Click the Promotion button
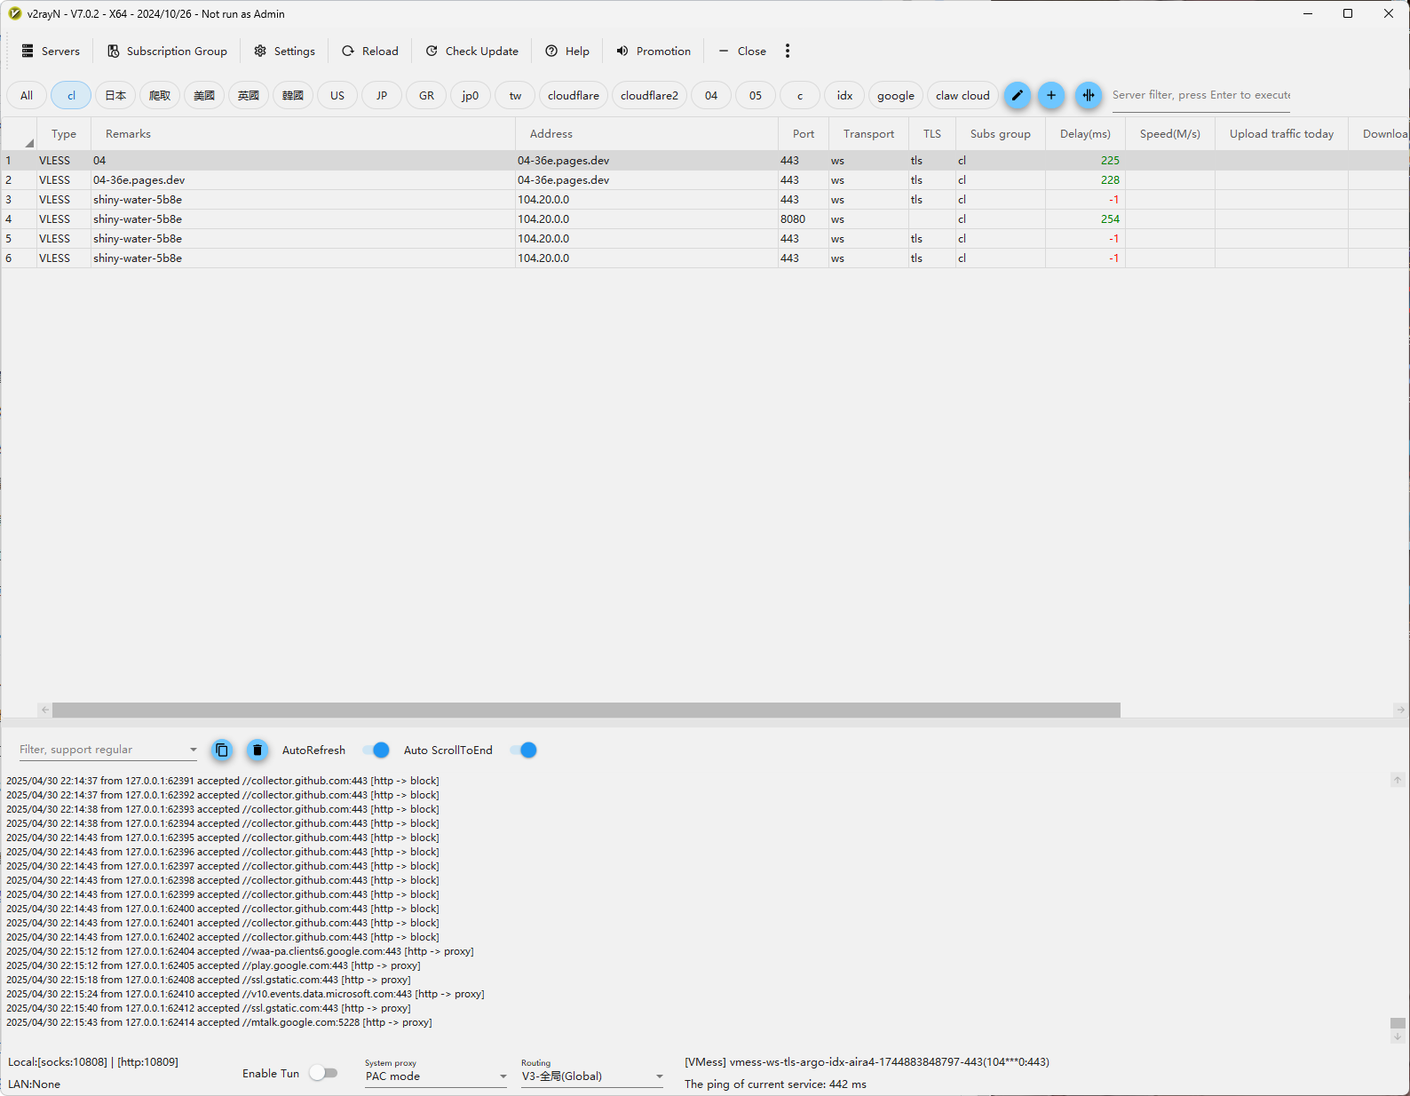Viewport: 1410px width, 1096px height. point(654,52)
